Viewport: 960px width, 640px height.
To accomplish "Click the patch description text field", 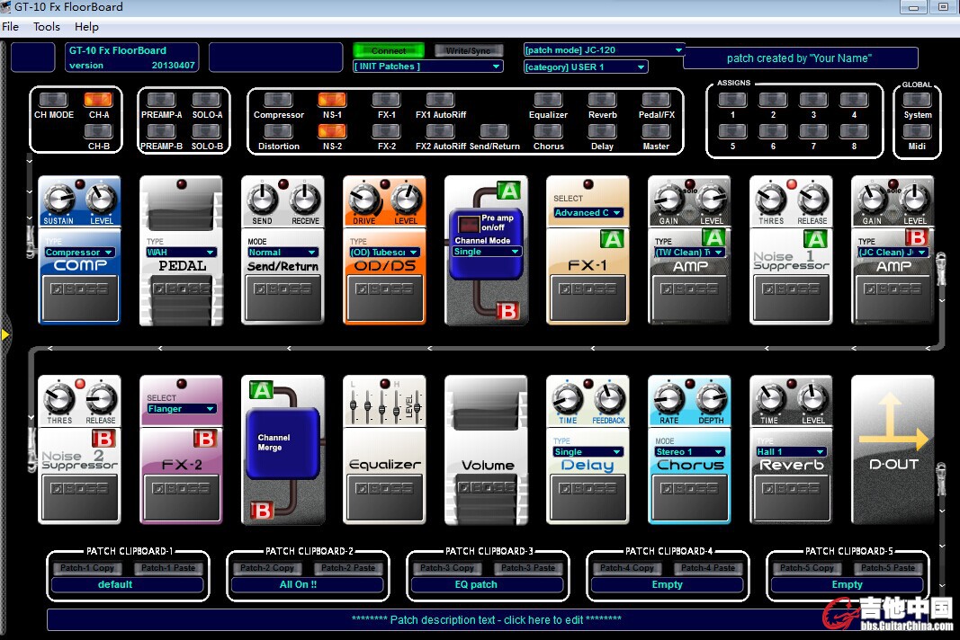I will tap(486, 620).
